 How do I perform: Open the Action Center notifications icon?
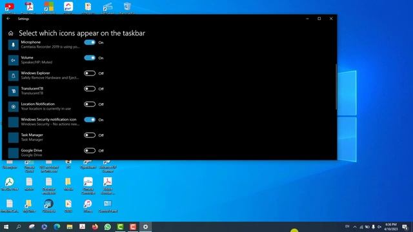(405, 227)
